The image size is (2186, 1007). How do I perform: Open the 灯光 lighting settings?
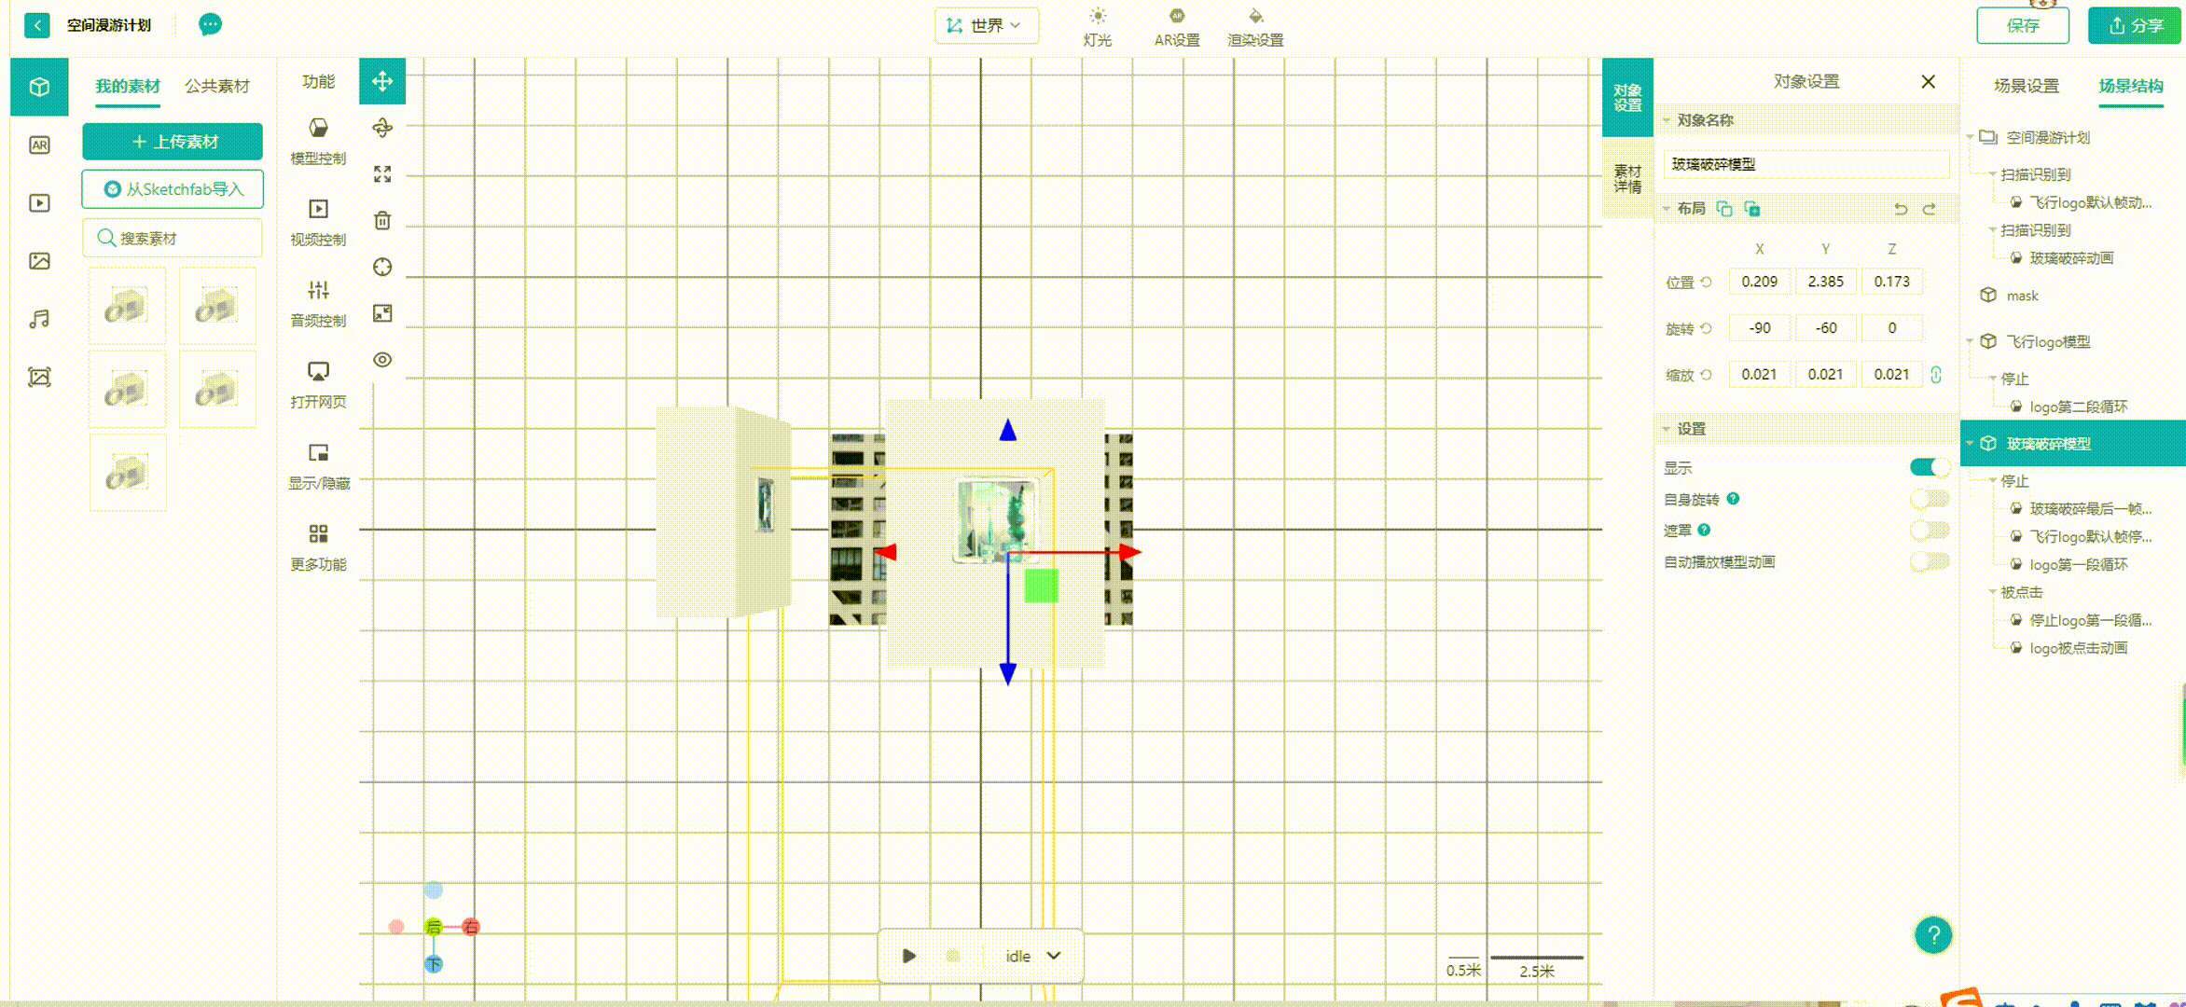[1097, 27]
